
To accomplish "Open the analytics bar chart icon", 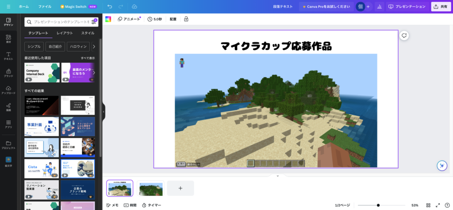I will point(379,7).
